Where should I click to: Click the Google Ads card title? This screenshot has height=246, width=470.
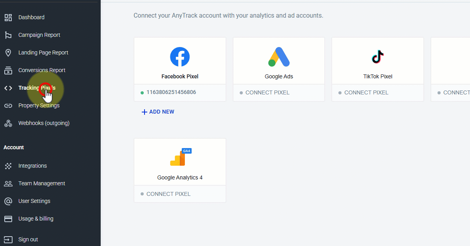(x=279, y=76)
